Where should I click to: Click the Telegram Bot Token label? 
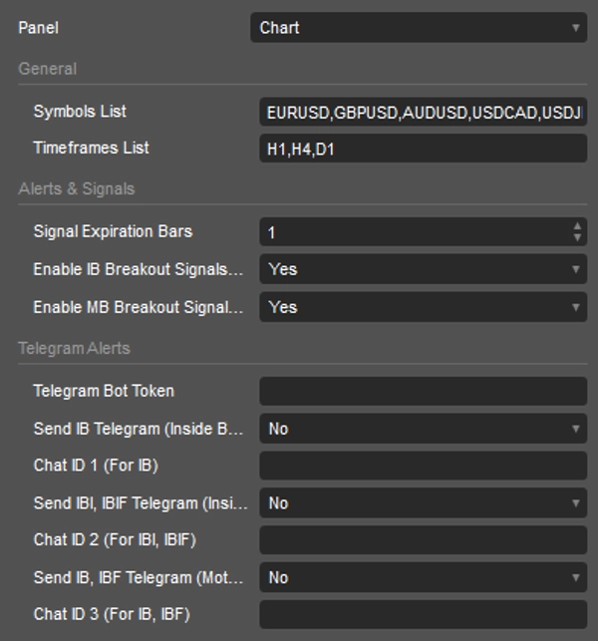click(104, 391)
